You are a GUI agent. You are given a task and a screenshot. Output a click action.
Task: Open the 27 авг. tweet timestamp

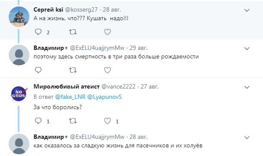point(149,86)
